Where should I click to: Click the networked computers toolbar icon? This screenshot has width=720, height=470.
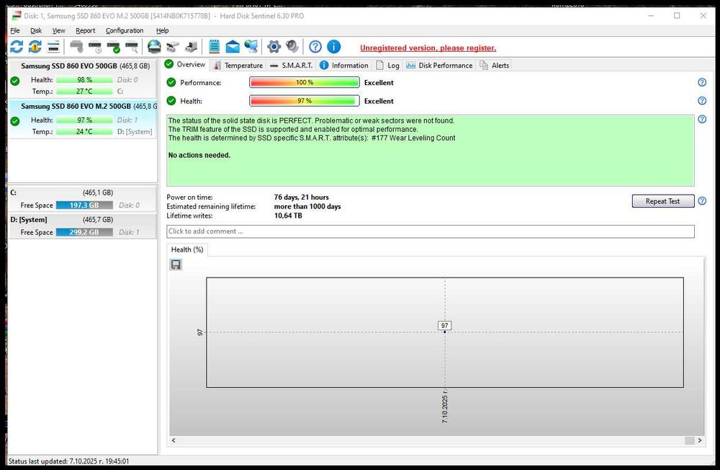tap(251, 46)
